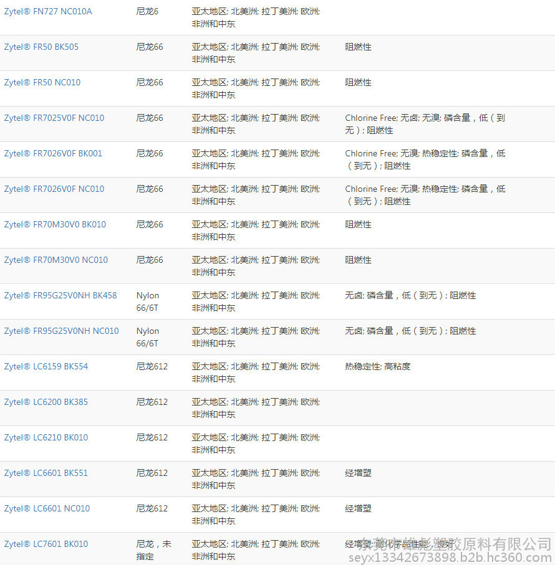
Task: Open the Zytel® FR50 BK505 link
Action: [x=41, y=47]
